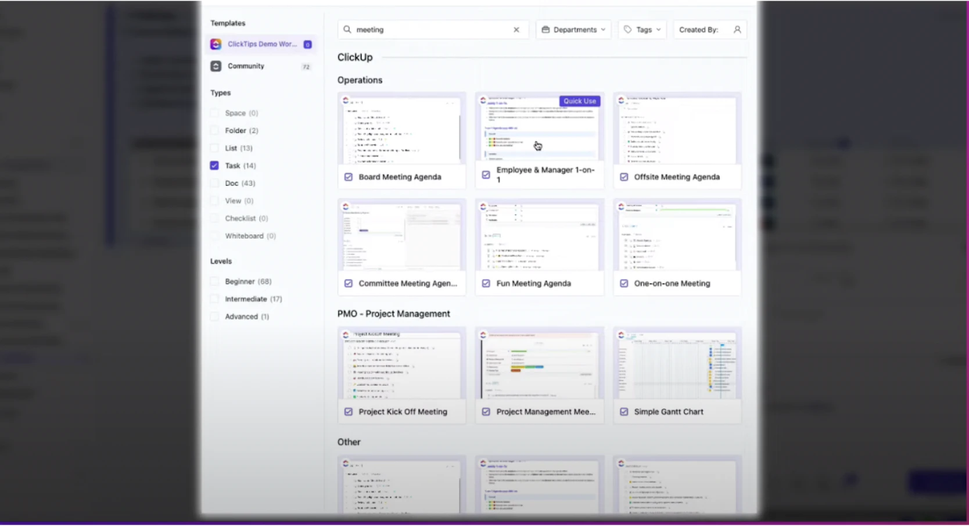The image size is (969, 527).
Task: Click ClickUp logo on Offsite Meeting Agenda card
Action: (x=621, y=100)
